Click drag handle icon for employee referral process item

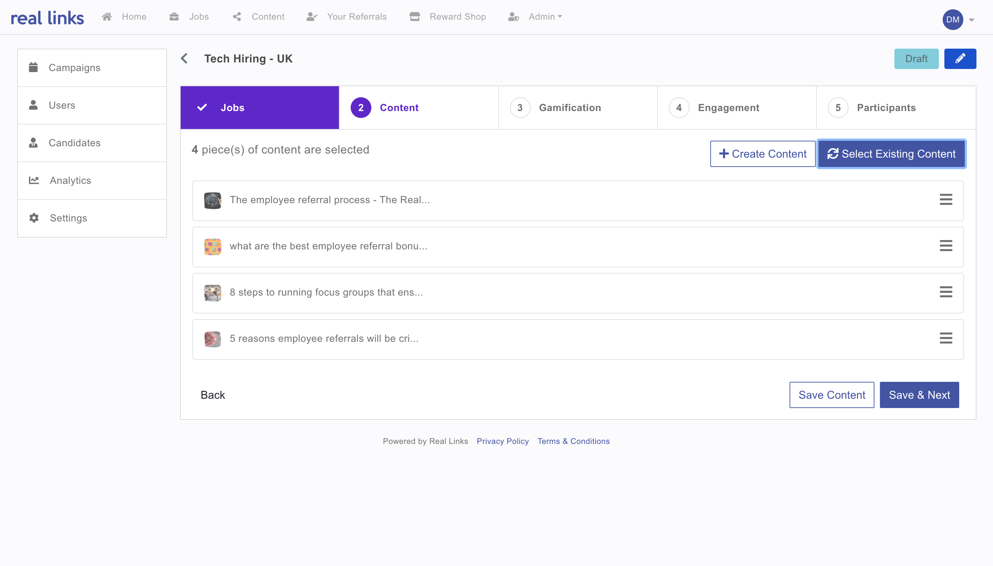pyautogui.click(x=946, y=199)
